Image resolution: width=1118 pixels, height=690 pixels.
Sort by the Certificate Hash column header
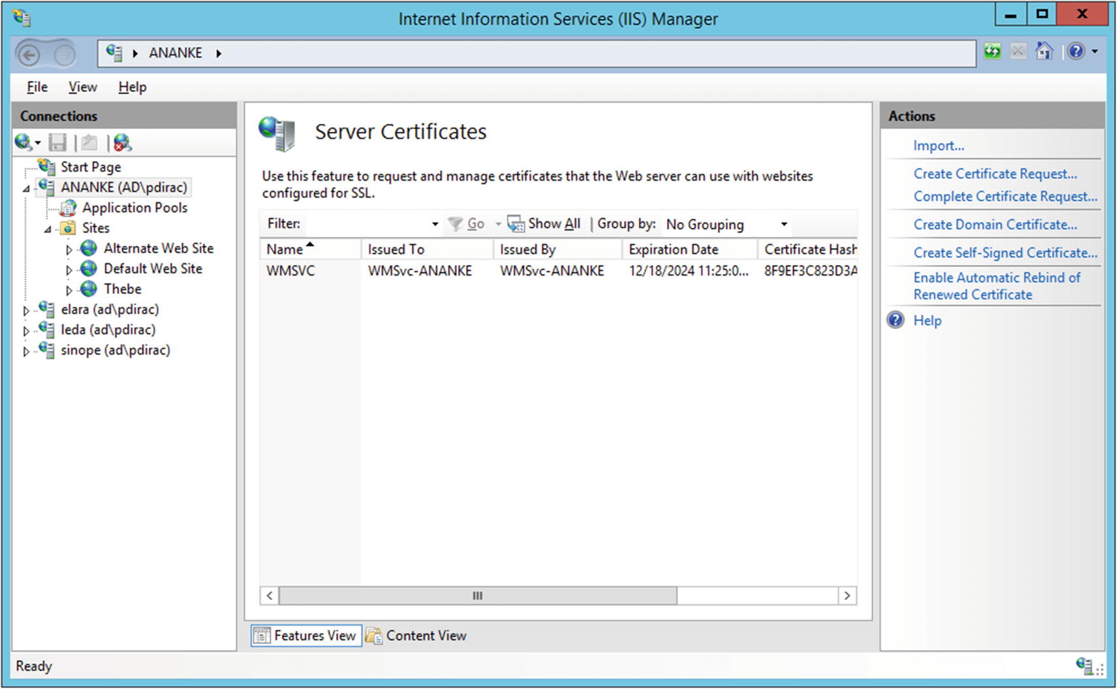click(x=808, y=249)
